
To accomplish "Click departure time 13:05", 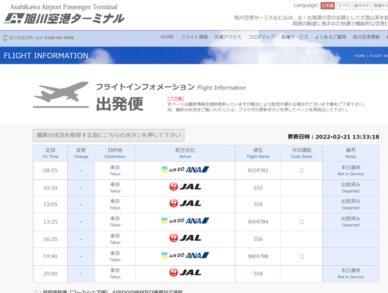I will [50, 204].
